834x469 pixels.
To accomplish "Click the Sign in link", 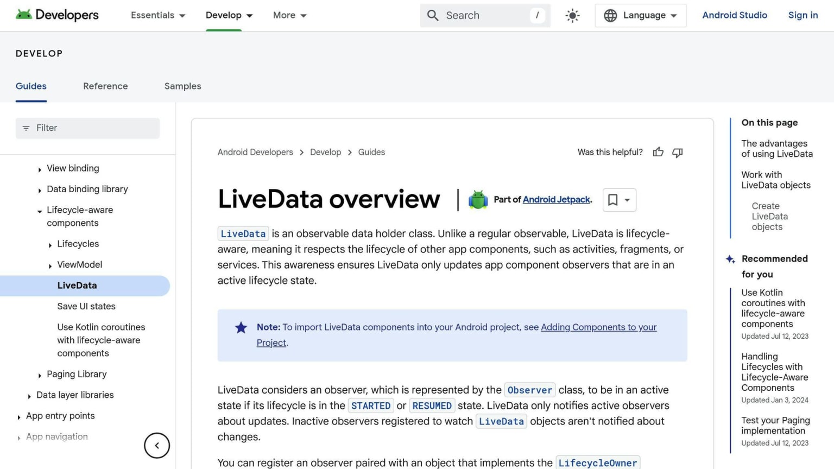I will click(x=803, y=15).
